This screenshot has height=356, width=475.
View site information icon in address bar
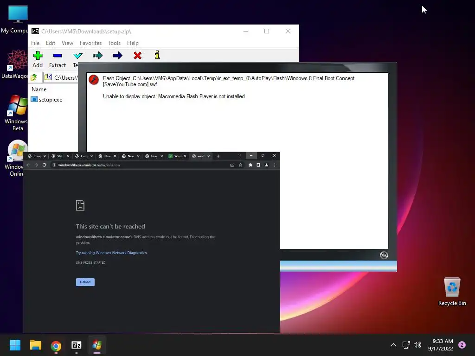pos(55,165)
